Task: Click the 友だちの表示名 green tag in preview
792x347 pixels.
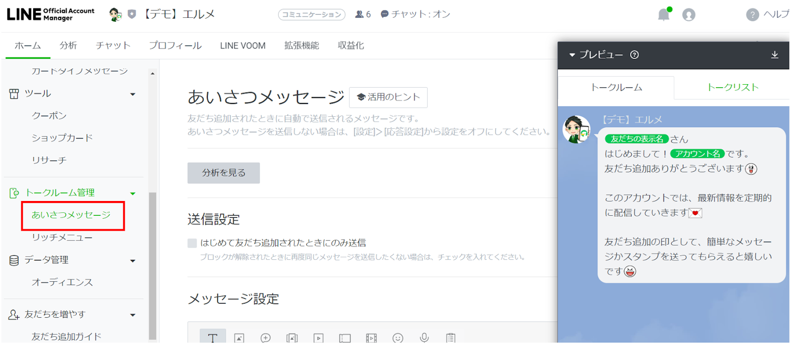Action: pos(637,139)
